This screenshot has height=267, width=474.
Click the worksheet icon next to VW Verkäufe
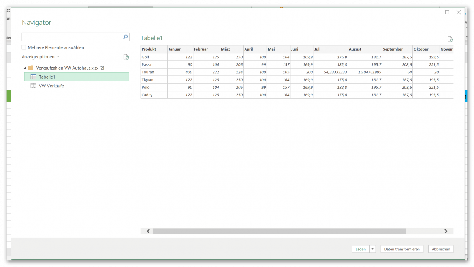[33, 86]
